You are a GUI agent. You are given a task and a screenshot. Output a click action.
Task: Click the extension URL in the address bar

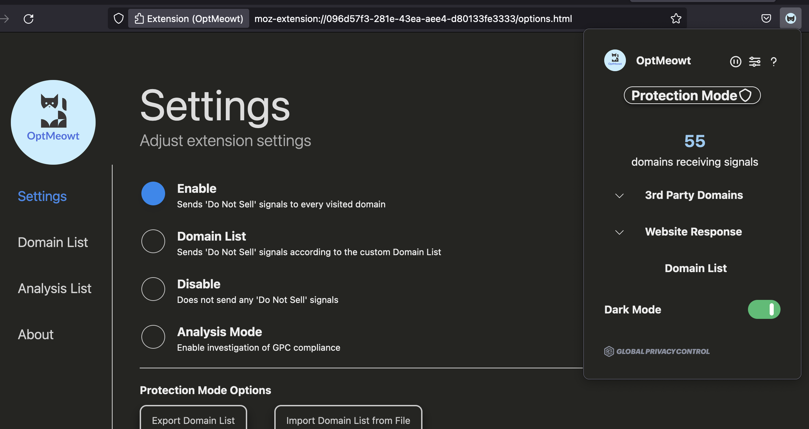(413, 19)
